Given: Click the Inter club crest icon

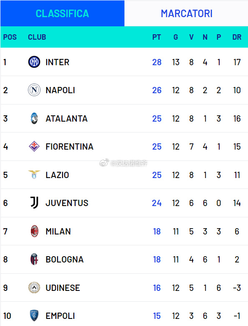Looking at the screenshot, I should coord(34,62).
